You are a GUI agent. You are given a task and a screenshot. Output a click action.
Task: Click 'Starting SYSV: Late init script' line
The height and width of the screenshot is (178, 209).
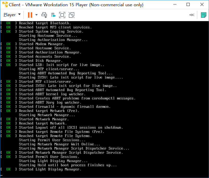coord(71,78)
